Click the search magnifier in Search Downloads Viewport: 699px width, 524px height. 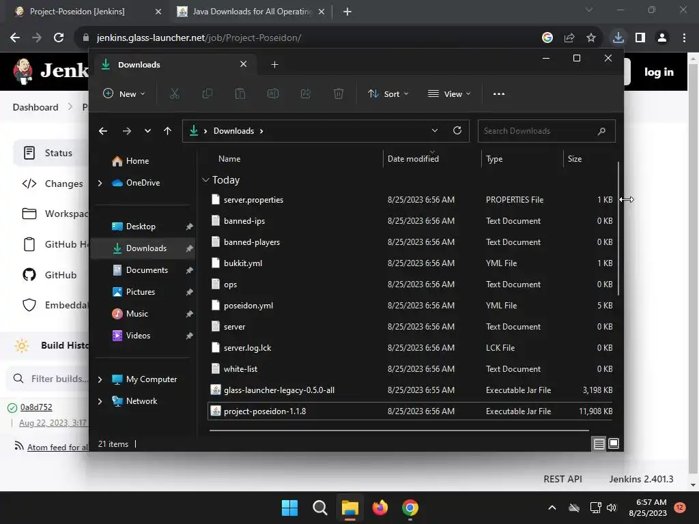coord(601,131)
